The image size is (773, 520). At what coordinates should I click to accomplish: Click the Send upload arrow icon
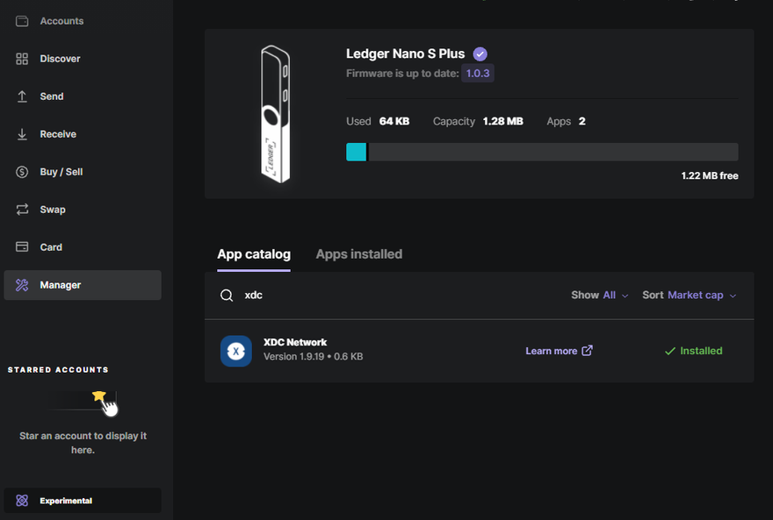tap(22, 96)
